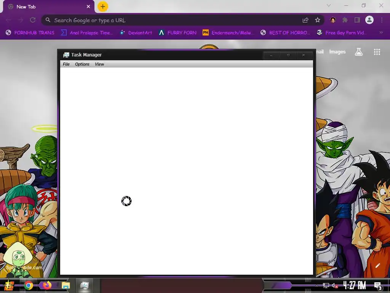Image resolution: width=390 pixels, height=293 pixels.
Task: Bookmark this tab with the star icon
Action: tap(317, 20)
